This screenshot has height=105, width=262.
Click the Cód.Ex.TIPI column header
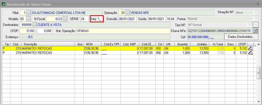pos(111,44)
